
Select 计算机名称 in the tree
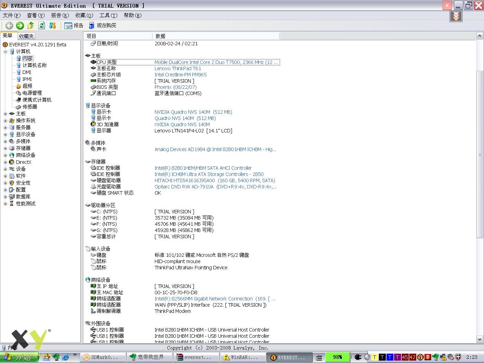pyautogui.click(x=35, y=65)
